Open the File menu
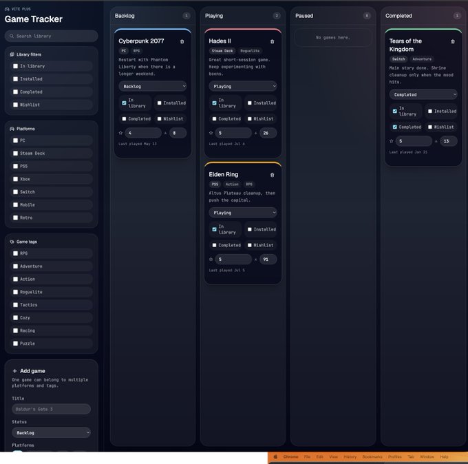Image resolution: width=468 pixels, height=464 pixels. (307, 457)
